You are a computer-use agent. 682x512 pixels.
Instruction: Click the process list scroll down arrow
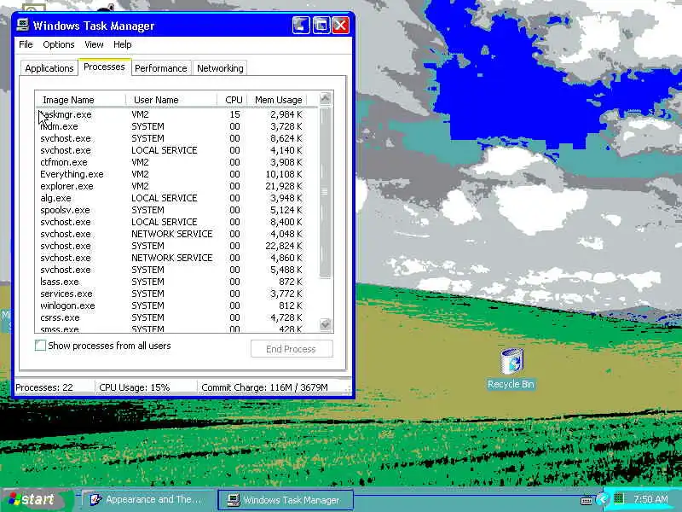click(326, 324)
